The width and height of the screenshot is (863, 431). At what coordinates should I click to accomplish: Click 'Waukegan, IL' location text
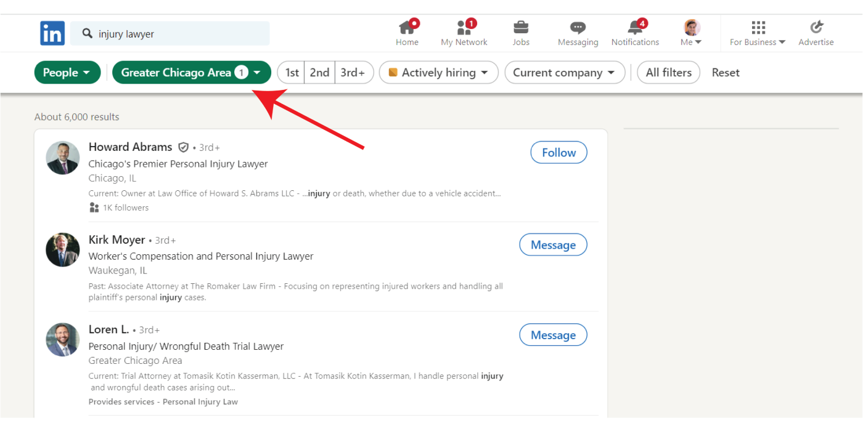point(118,271)
